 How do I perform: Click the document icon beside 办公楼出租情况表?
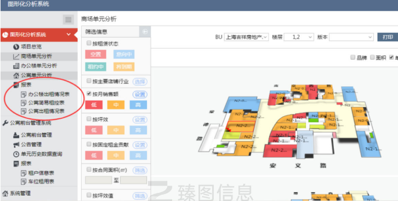click(24, 95)
